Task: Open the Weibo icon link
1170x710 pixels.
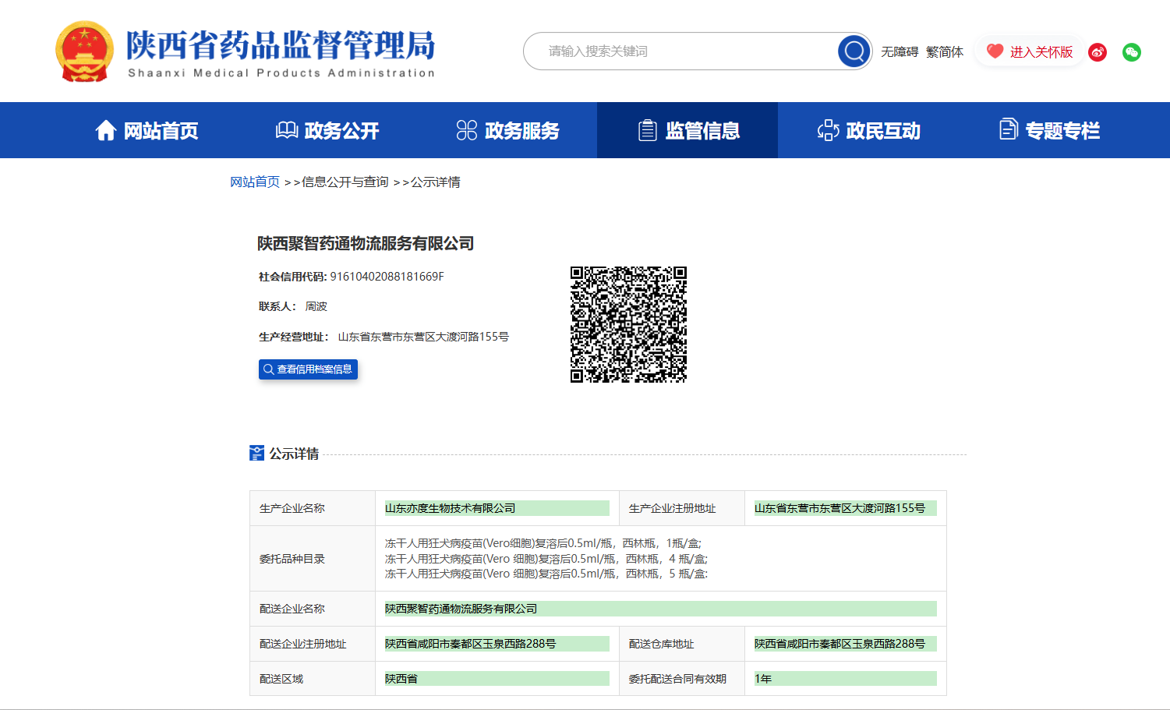Action: click(1098, 52)
